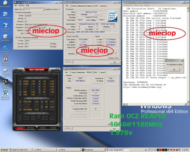Switch to Memory tab in upper CPU-Z

click(90, 6)
